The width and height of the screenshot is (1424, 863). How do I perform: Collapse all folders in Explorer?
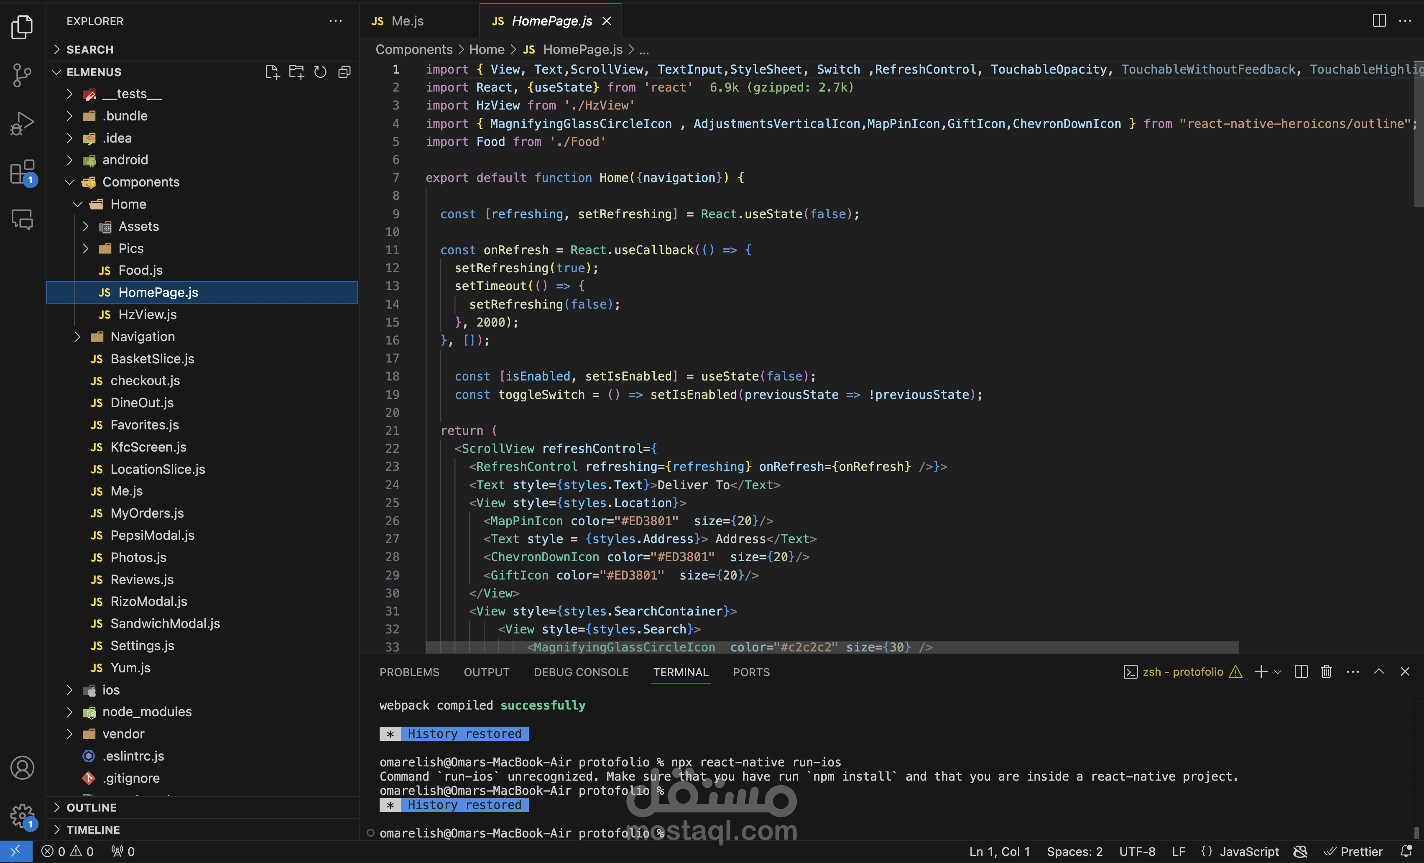(345, 71)
